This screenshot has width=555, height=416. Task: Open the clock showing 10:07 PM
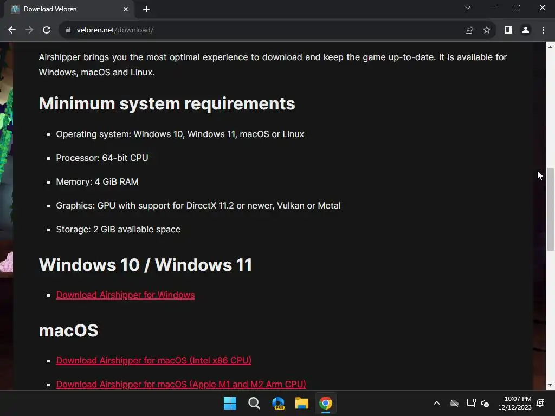click(515, 403)
